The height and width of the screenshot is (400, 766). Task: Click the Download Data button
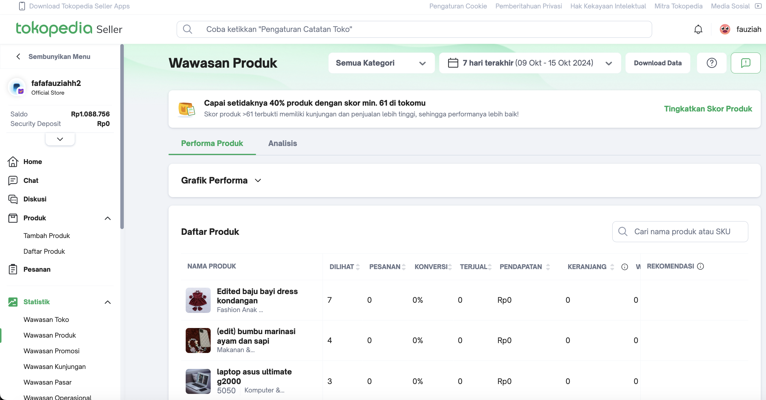click(x=657, y=63)
